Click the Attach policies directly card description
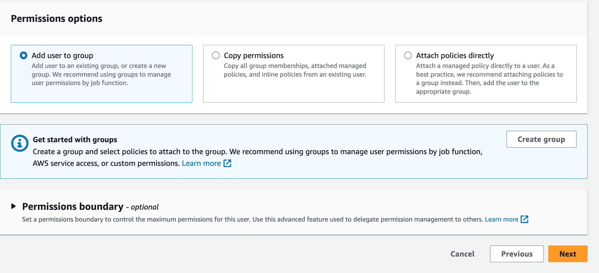Image resolution: width=599 pixels, height=273 pixels. click(x=489, y=78)
